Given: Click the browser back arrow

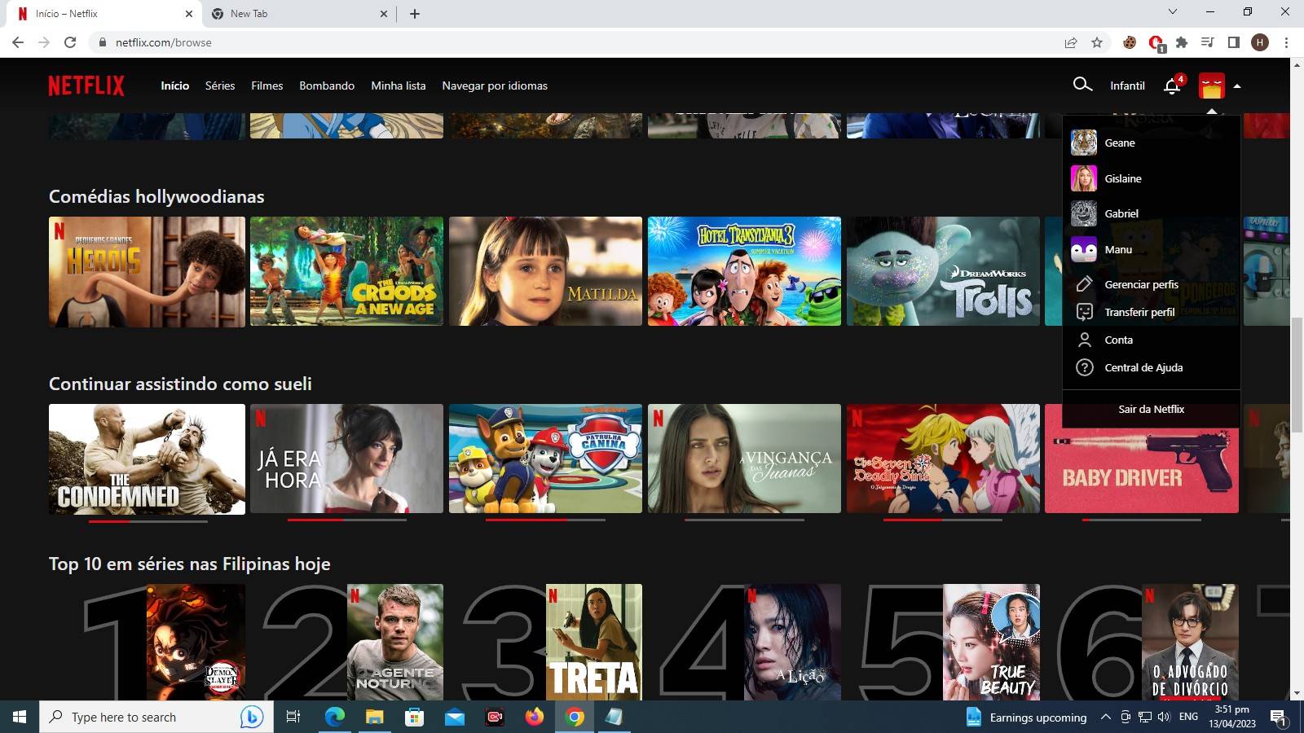Looking at the screenshot, I should [x=18, y=42].
